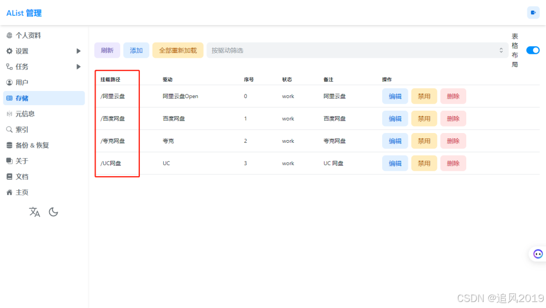This screenshot has width=546, height=308.
Task: Click the 备注 column header
Action: (x=328, y=80)
